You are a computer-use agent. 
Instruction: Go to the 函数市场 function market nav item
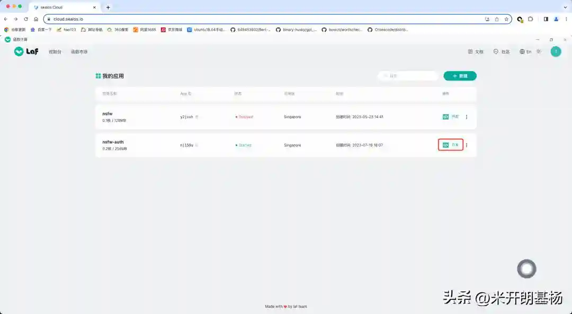pos(79,52)
